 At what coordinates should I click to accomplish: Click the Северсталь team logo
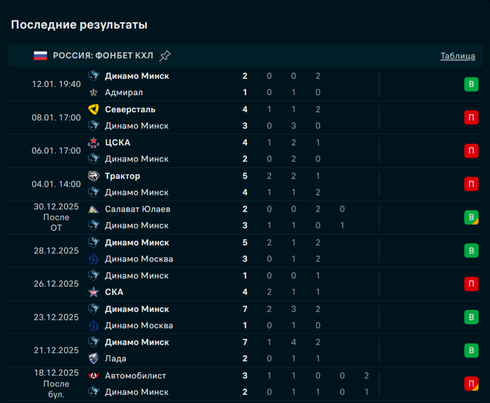[x=93, y=109]
